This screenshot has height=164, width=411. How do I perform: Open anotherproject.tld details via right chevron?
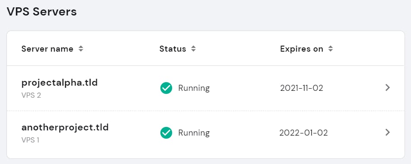[x=388, y=132]
